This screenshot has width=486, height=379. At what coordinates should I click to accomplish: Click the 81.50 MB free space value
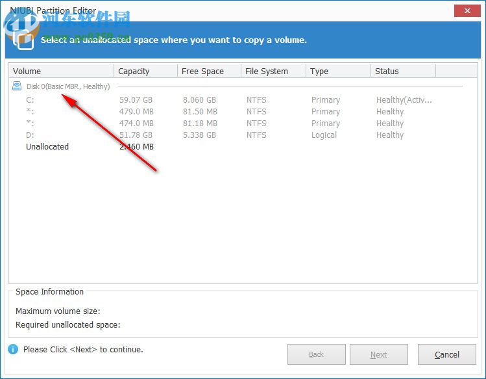coord(200,112)
